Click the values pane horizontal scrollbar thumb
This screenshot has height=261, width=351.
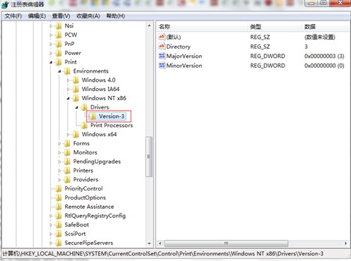click(226, 243)
